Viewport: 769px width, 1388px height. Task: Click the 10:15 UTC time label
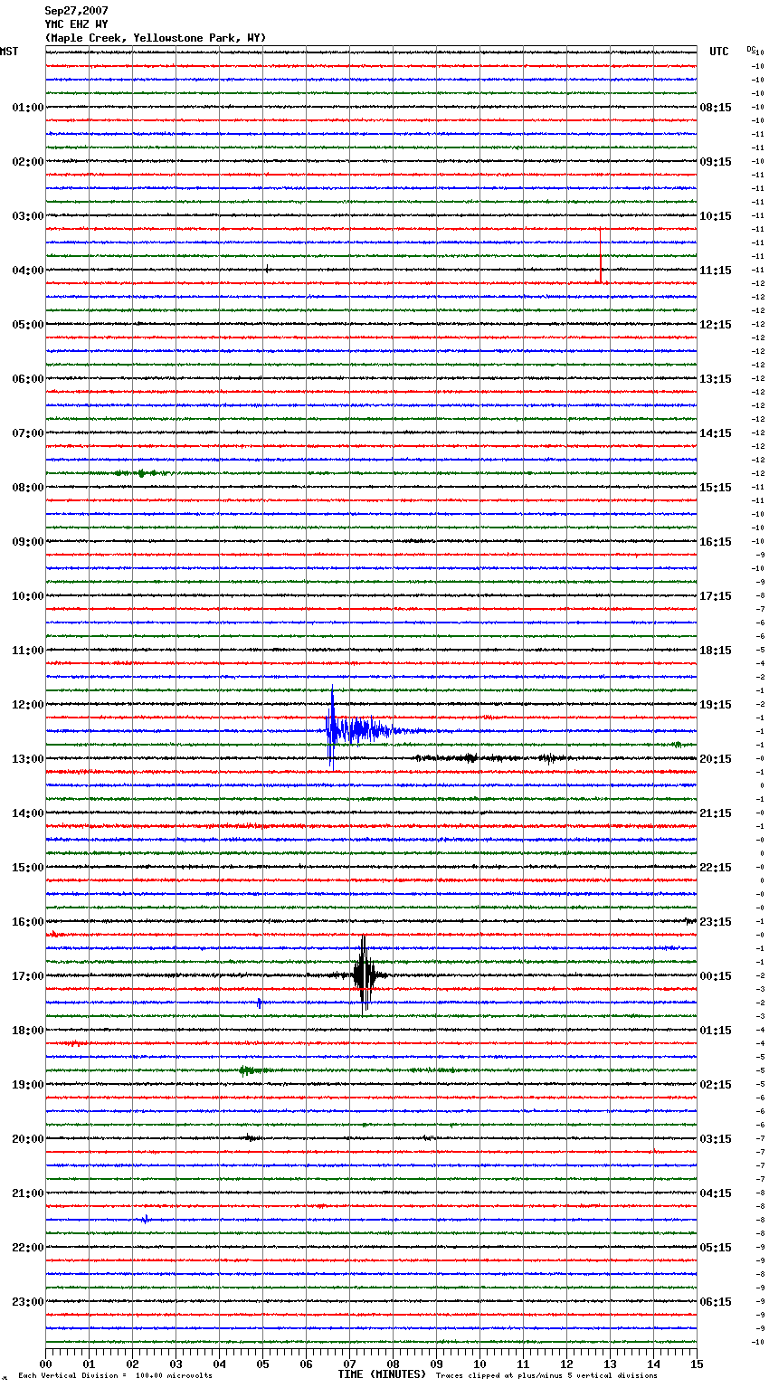click(716, 216)
